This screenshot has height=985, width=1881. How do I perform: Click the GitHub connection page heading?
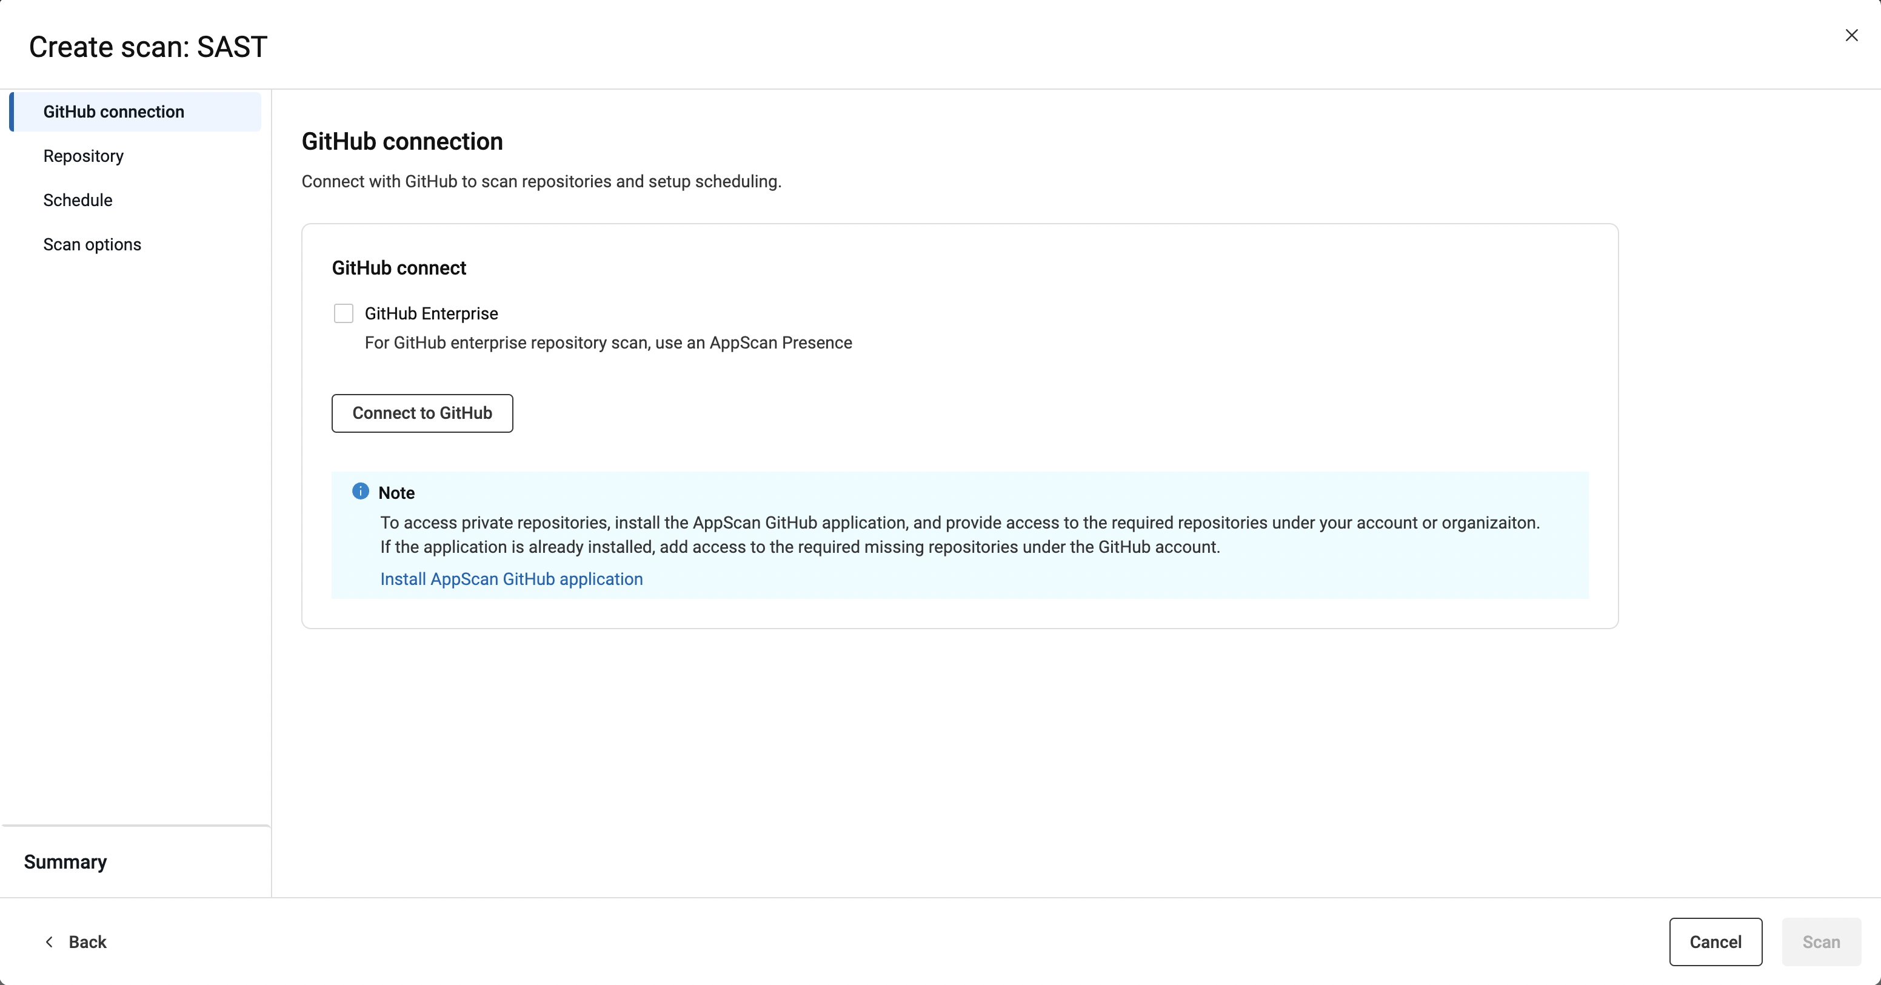pos(402,141)
